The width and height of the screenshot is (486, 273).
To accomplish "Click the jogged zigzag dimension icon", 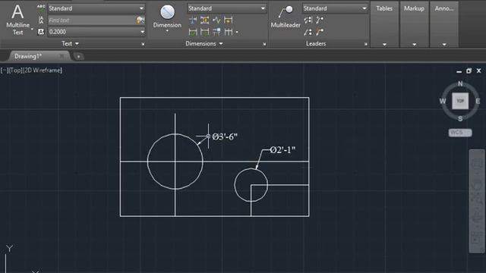I will click(216, 20).
